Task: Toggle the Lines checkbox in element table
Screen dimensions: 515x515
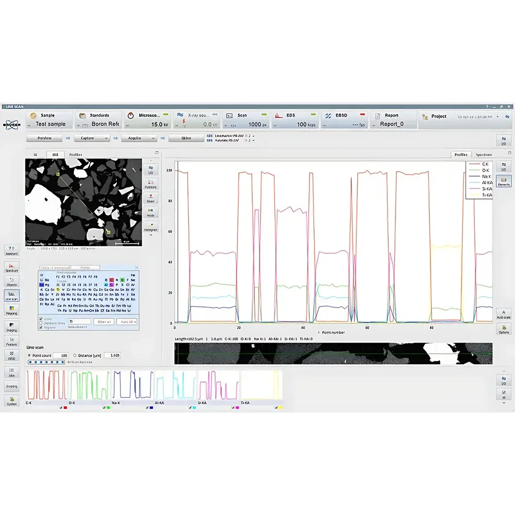Action: [41, 319]
